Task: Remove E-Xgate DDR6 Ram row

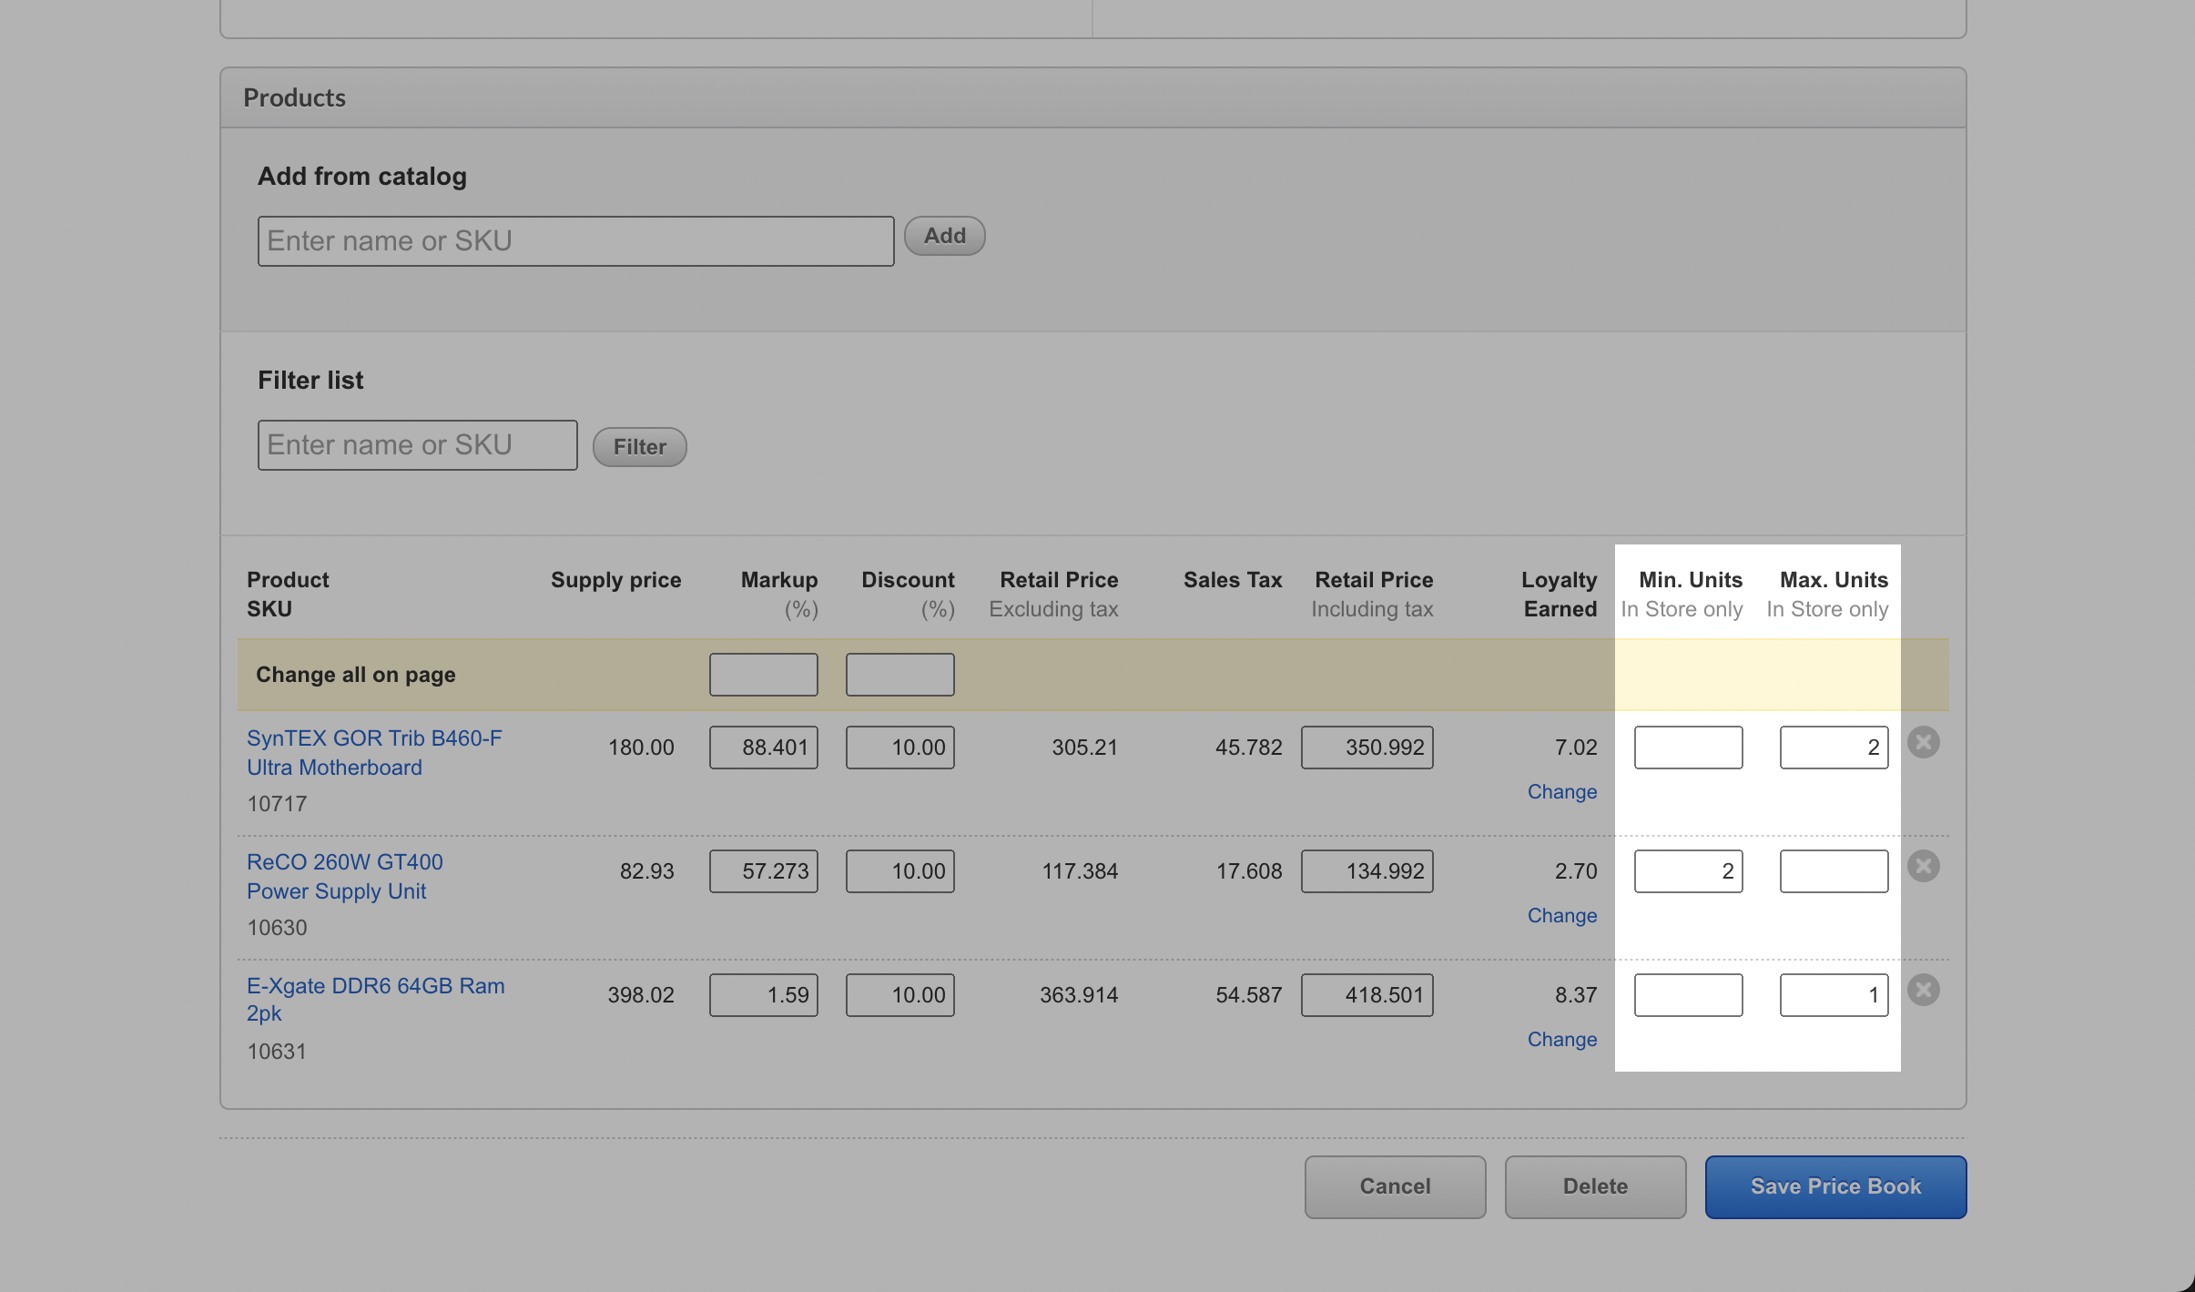Action: tap(1923, 991)
